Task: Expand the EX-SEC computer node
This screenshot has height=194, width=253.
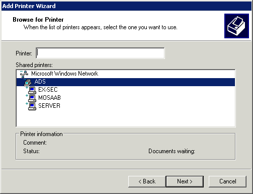Action: coord(27,88)
